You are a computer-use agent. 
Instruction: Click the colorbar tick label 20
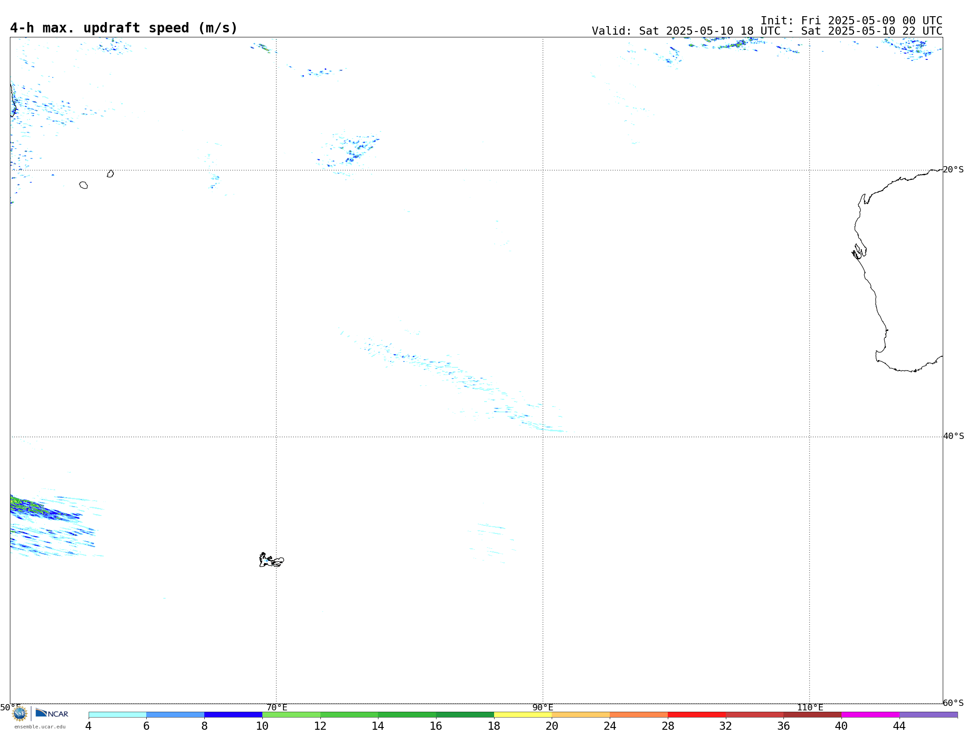pos(552,726)
